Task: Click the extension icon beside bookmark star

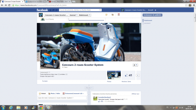Action: tap(190, 5)
